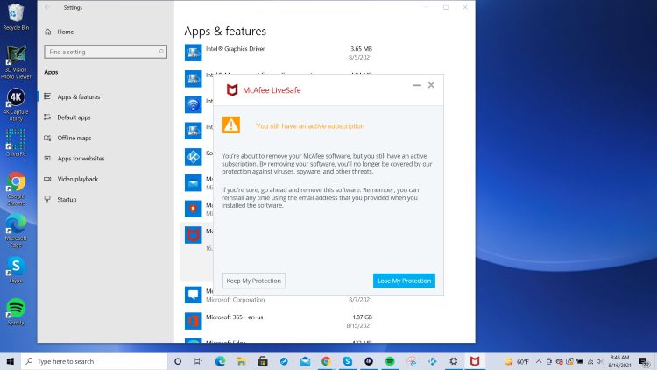The height and width of the screenshot is (370, 657).
Task: Open Skype from taskbar
Action: 348,361
